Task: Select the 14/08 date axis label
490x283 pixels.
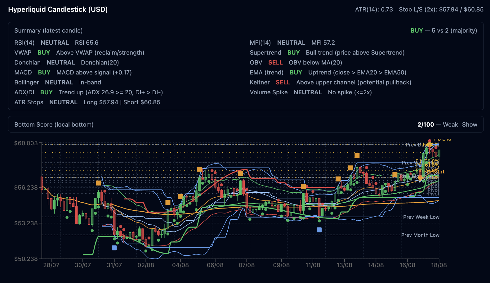Action: click(376, 265)
